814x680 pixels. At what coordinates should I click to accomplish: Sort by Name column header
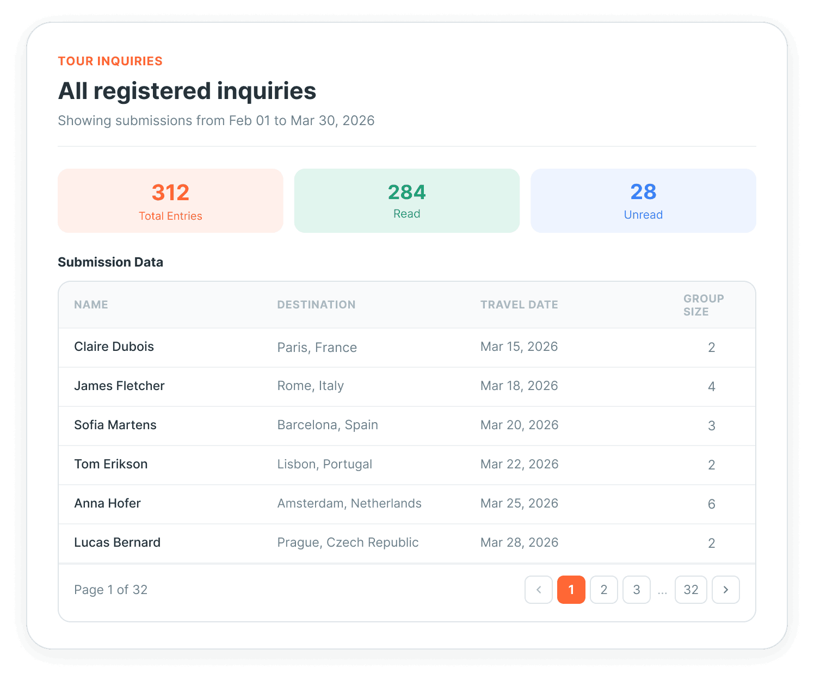pos(91,305)
